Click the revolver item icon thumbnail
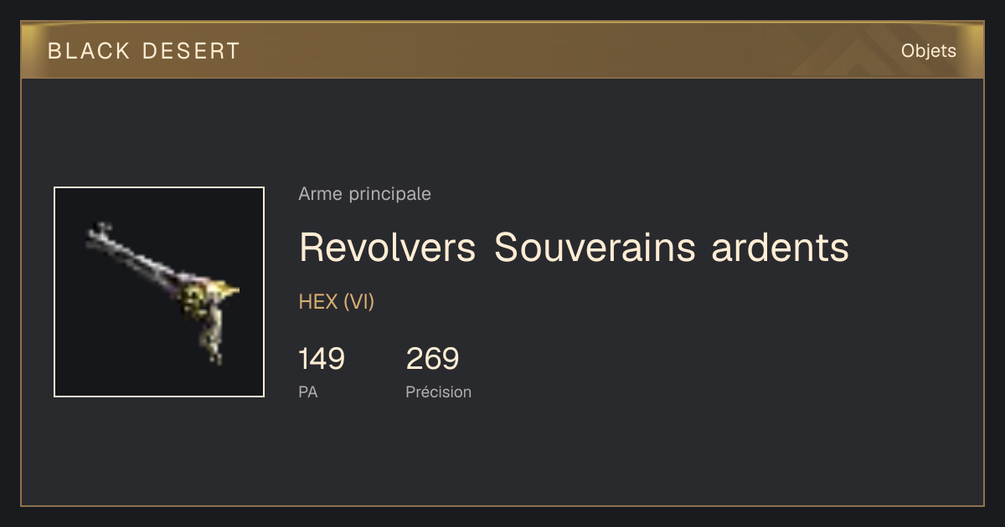Viewport: 1005px width, 527px height. (x=159, y=292)
